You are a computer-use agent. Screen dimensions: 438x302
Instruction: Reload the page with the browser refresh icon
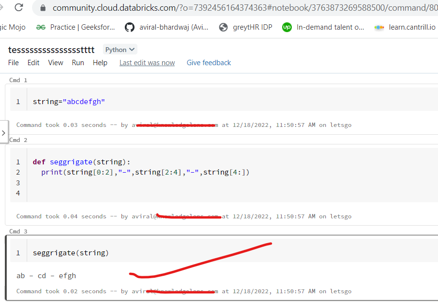click(x=18, y=7)
